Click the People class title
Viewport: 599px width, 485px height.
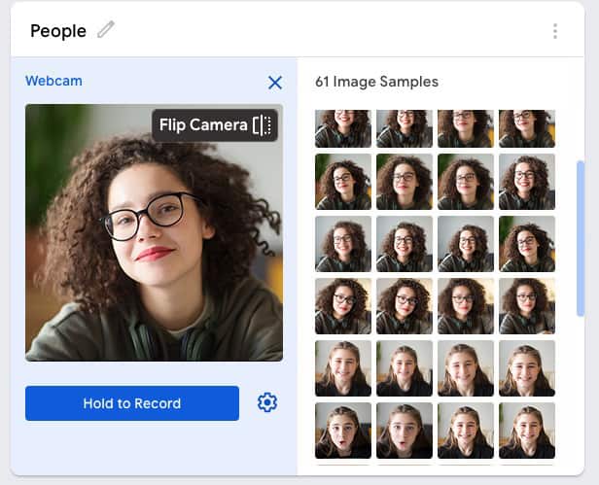[58, 31]
